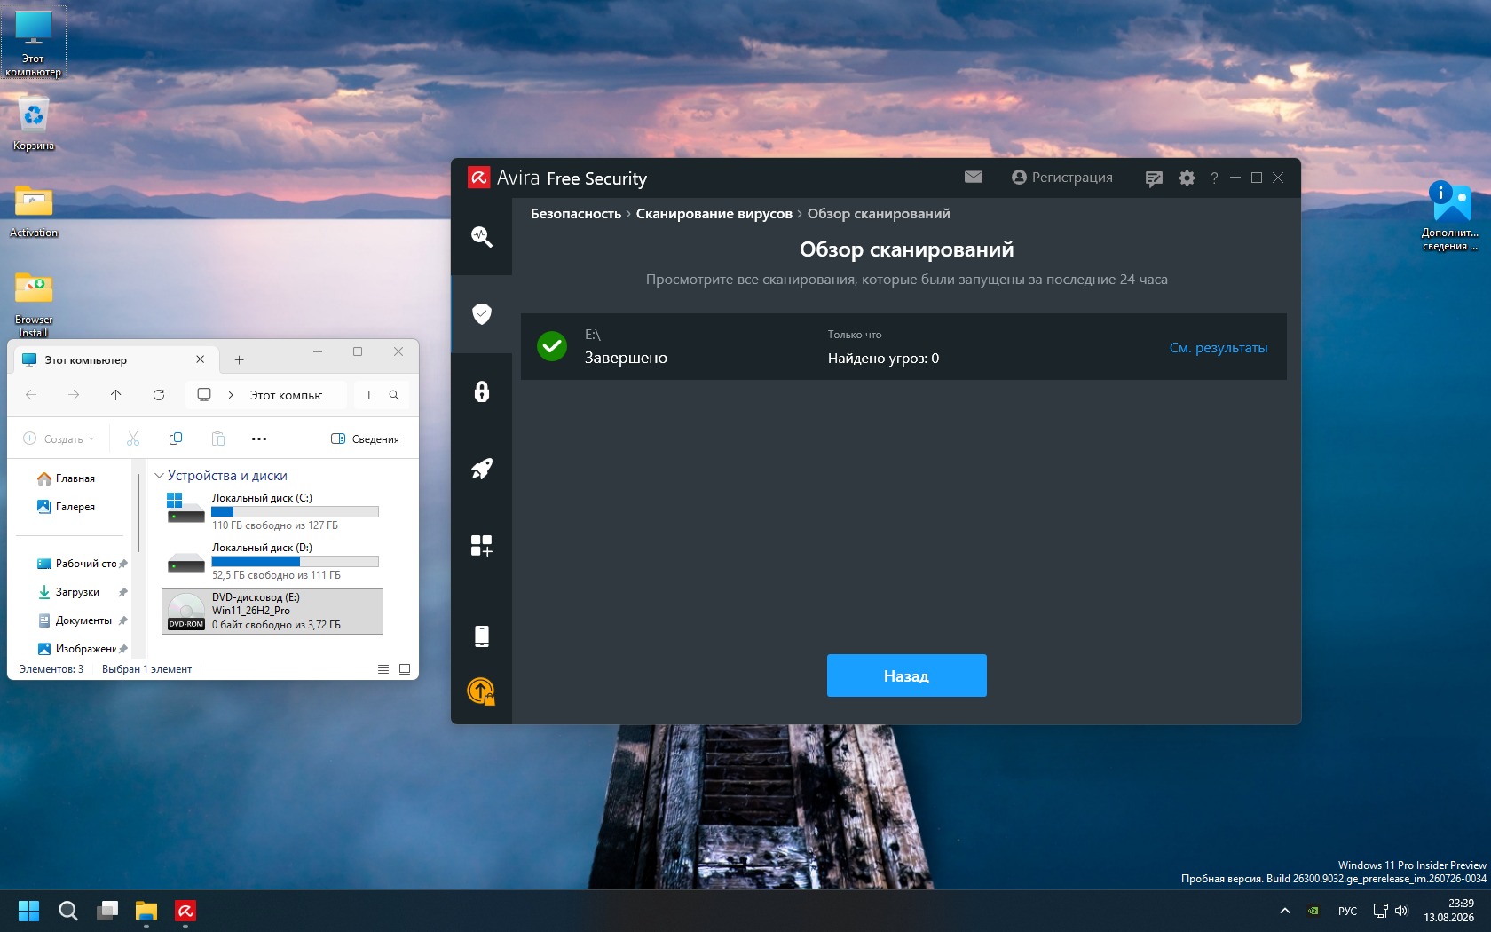This screenshot has width=1491, height=932.
Task: Open the Status section in Avira sidebar
Action: point(481,236)
